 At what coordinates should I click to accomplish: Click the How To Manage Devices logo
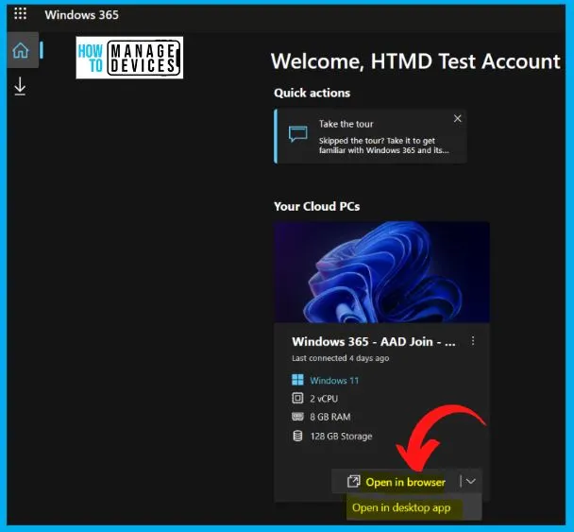point(129,58)
